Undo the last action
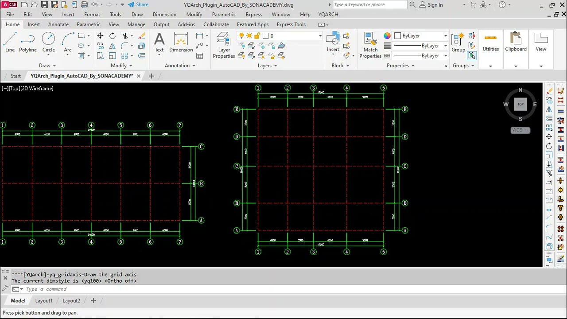Viewport: 567px width, 319px height. point(94,5)
